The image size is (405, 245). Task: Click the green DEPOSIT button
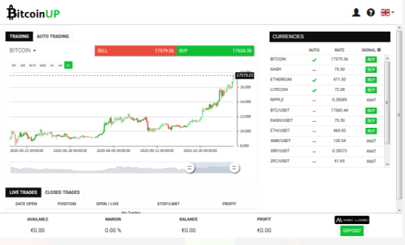(x=352, y=230)
